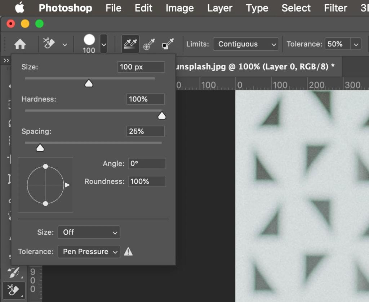
Task: Open the Tolerance Pen Pressure dropdown
Action: (89, 252)
